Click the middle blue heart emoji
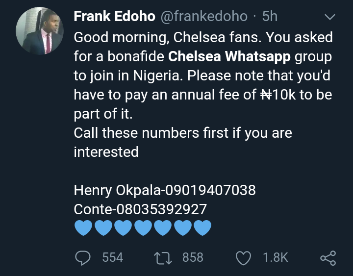 coord(142,228)
